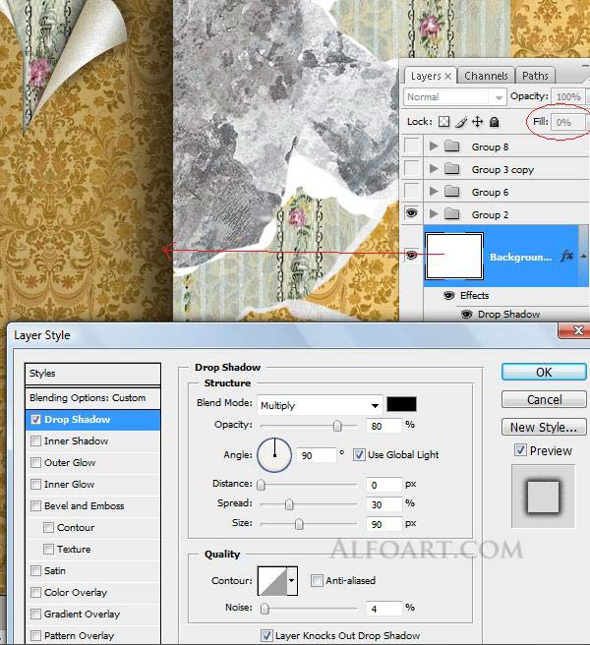
Task: Toggle the Use Global Light checkbox
Action: tap(359, 454)
